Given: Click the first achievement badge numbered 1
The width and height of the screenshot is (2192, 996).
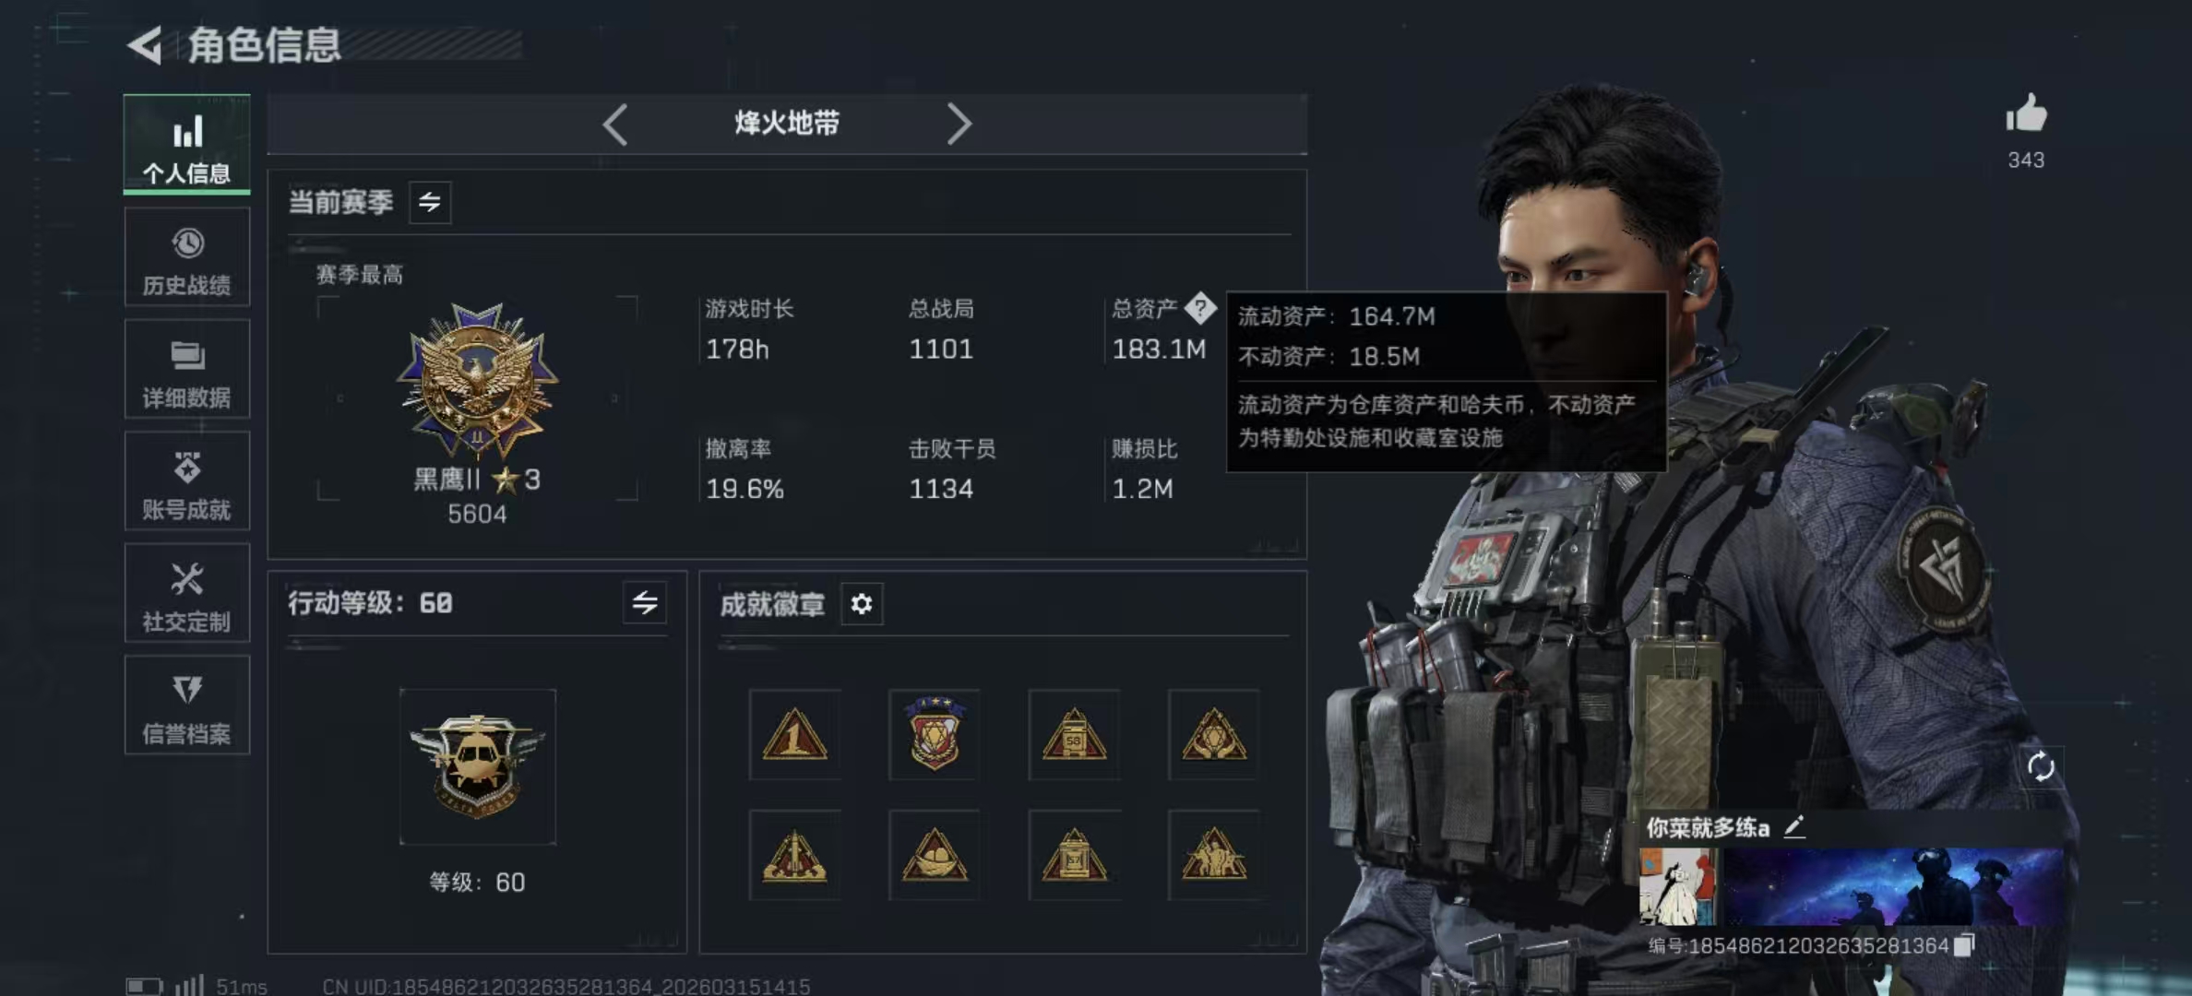Looking at the screenshot, I should pyautogui.click(x=794, y=735).
